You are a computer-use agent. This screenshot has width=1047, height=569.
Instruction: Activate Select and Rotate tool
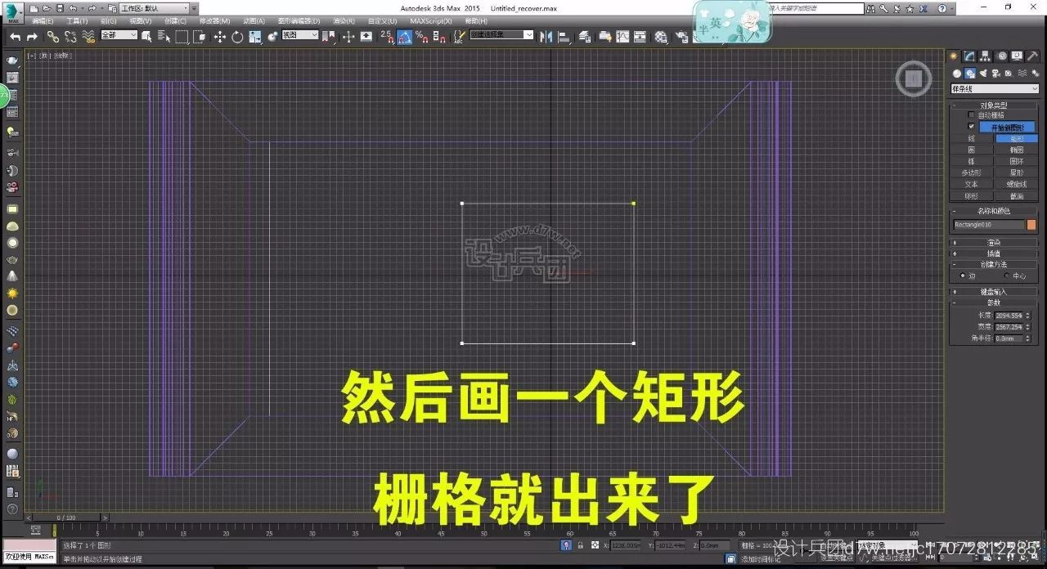pyautogui.click(x=237, y=37)
